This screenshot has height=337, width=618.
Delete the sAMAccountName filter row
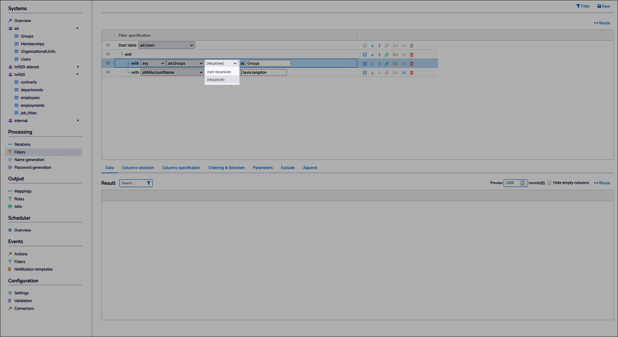pos(412,73)
